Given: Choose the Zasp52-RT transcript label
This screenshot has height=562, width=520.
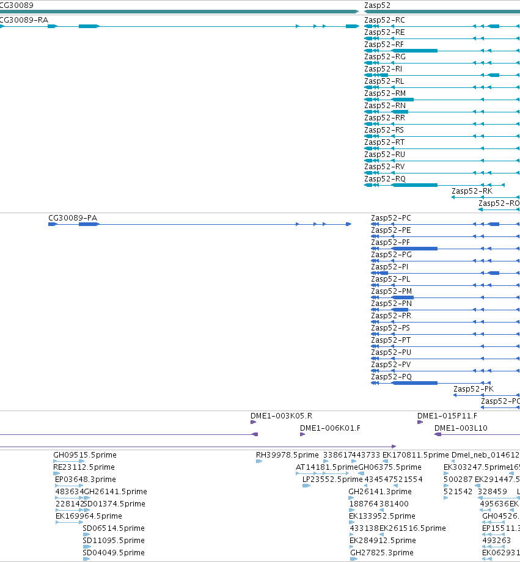Looking at the screenshot, I should point(384,142).
